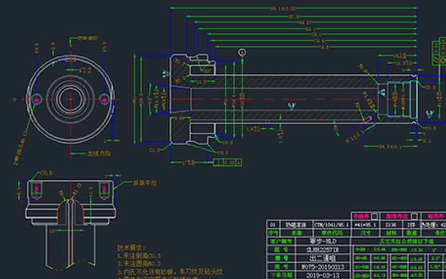446x279 pixels.
Task: Select the 82.1 dimension text
Action: [x=311, y=29]
